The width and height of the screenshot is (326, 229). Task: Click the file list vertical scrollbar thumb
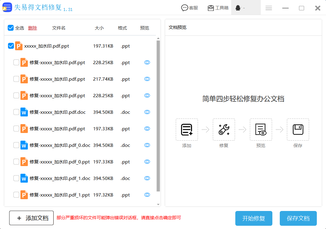[x=158, y=116]
